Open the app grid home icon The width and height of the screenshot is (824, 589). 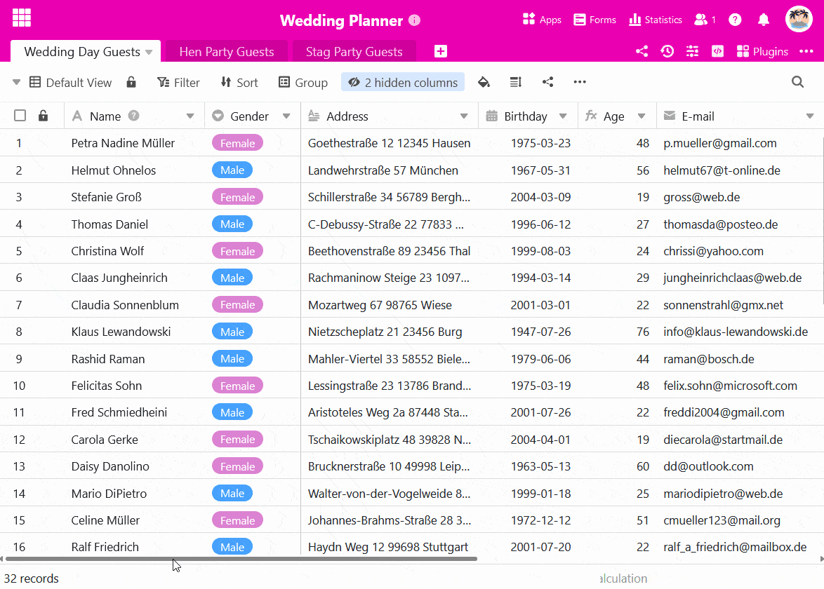(22, 18)
